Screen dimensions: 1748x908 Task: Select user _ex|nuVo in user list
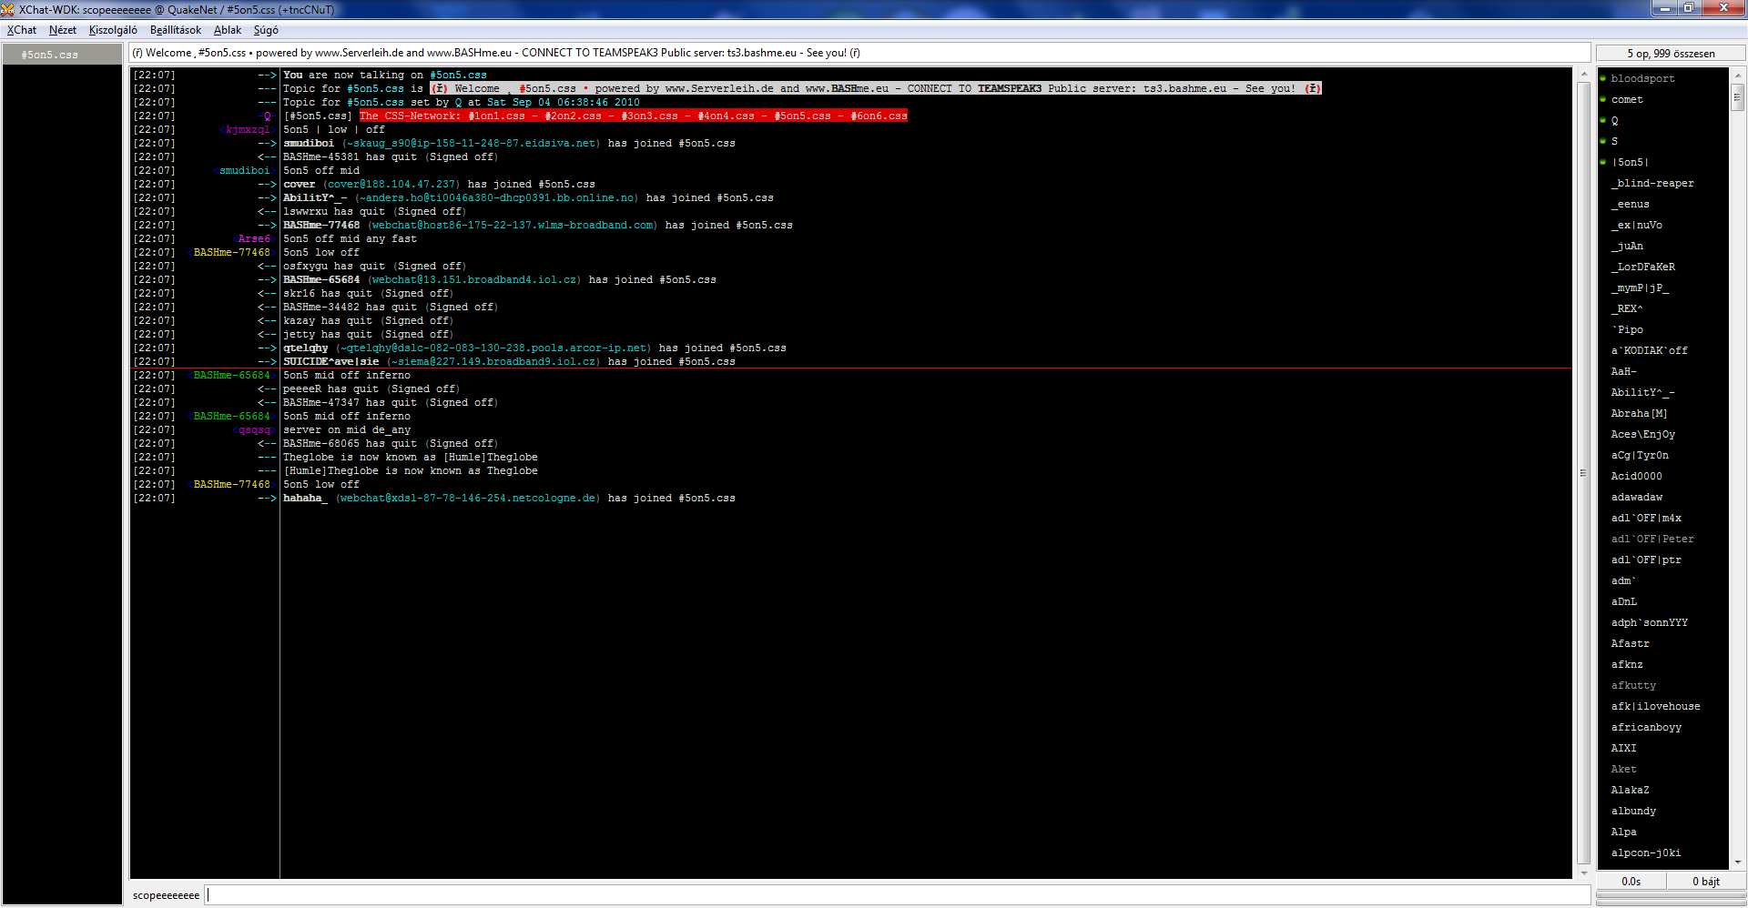click(1636, 225)
